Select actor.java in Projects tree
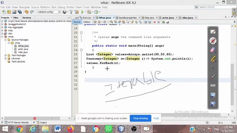This screenshot has width=237, height=133. pyautogui.click(x=23, y=49)
